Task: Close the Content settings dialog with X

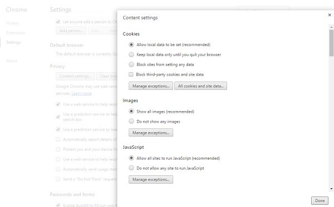Action: [x=330, y=15]
